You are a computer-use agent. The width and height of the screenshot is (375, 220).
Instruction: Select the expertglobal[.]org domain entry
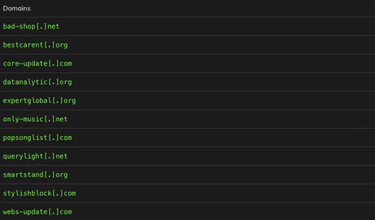pos(39,100)
